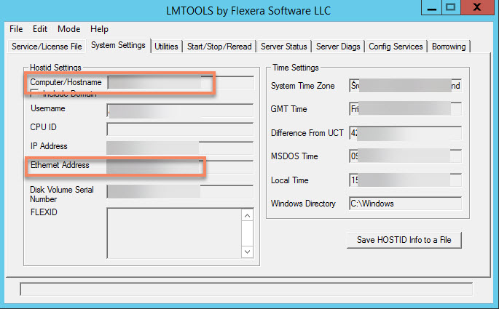Click the Computer/Hostname field
This screenshot has height=309, width=499.
[180, 82]
